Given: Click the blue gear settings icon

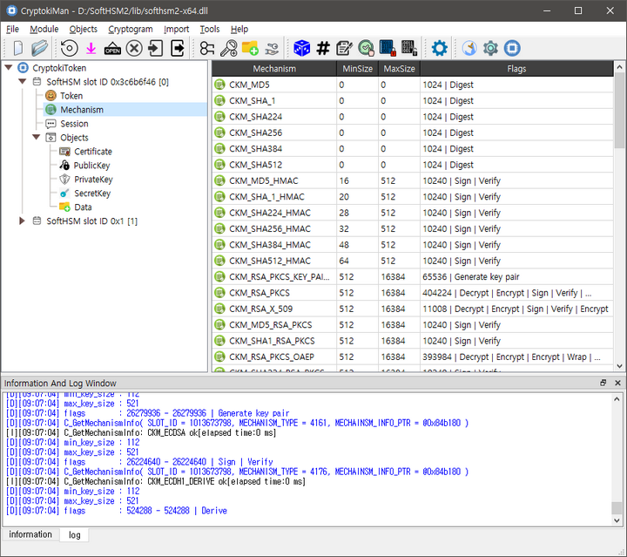Looking at the screenshot, I should (x=440, y=49).
